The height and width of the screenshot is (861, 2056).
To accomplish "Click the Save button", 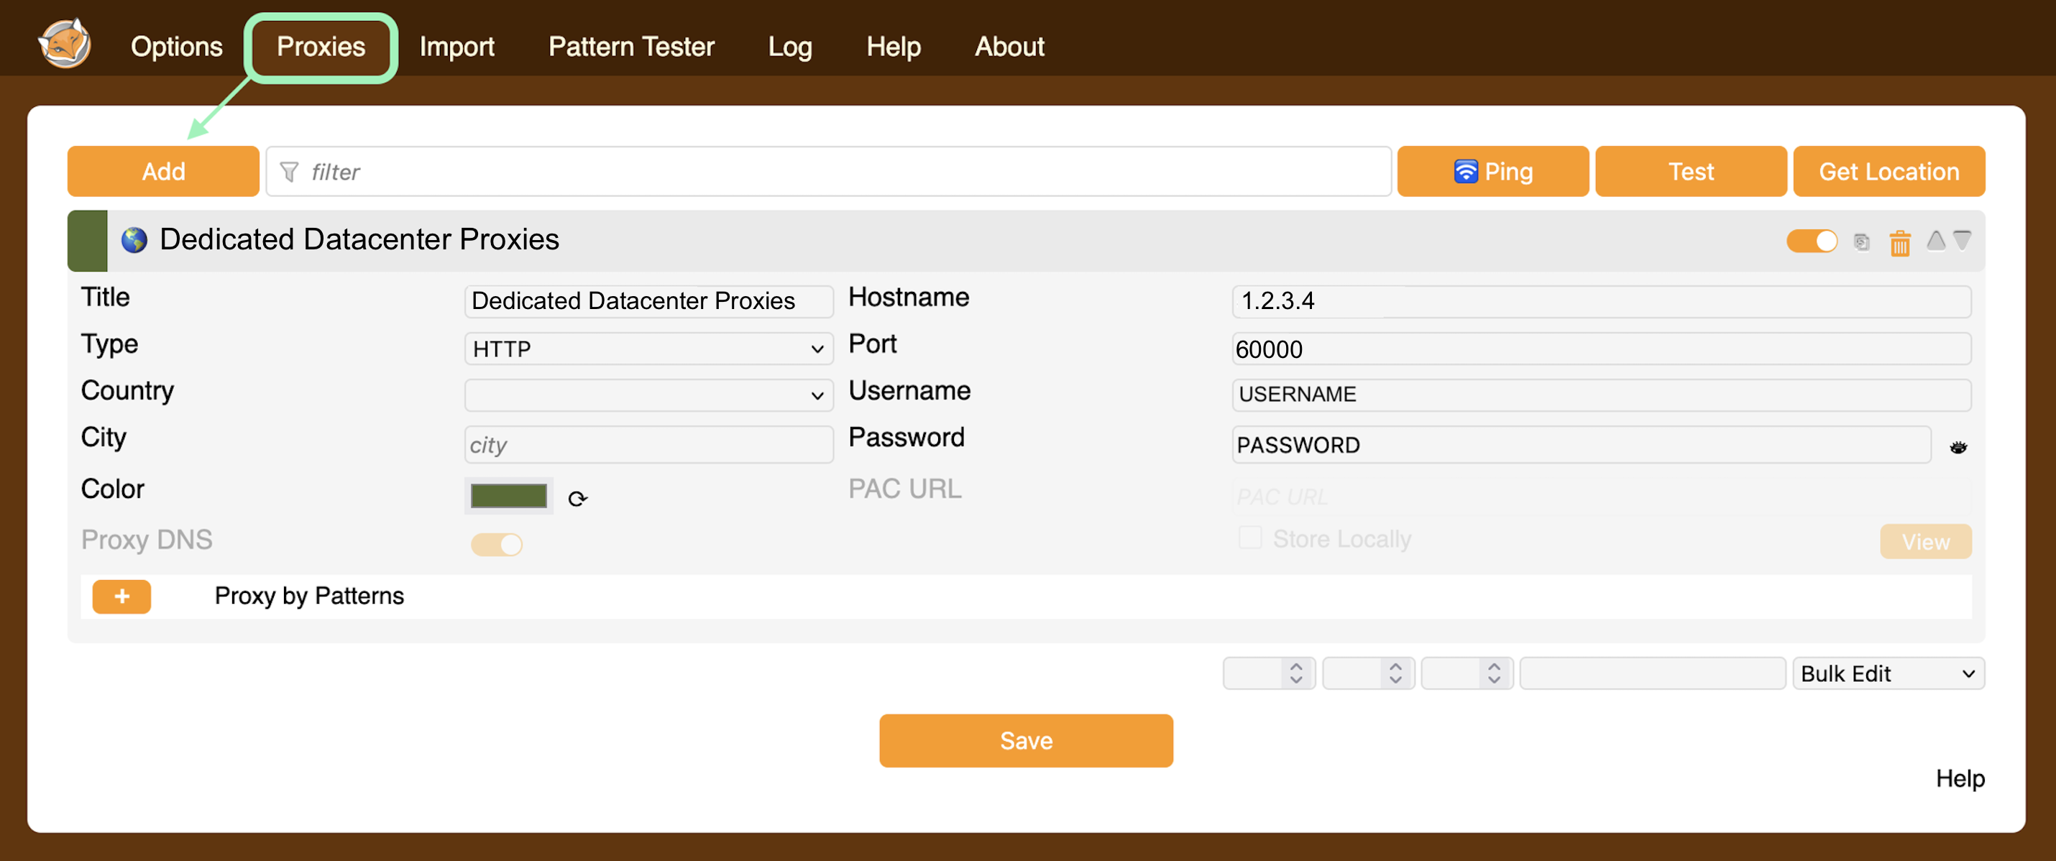I will (x=1026, y=740).
